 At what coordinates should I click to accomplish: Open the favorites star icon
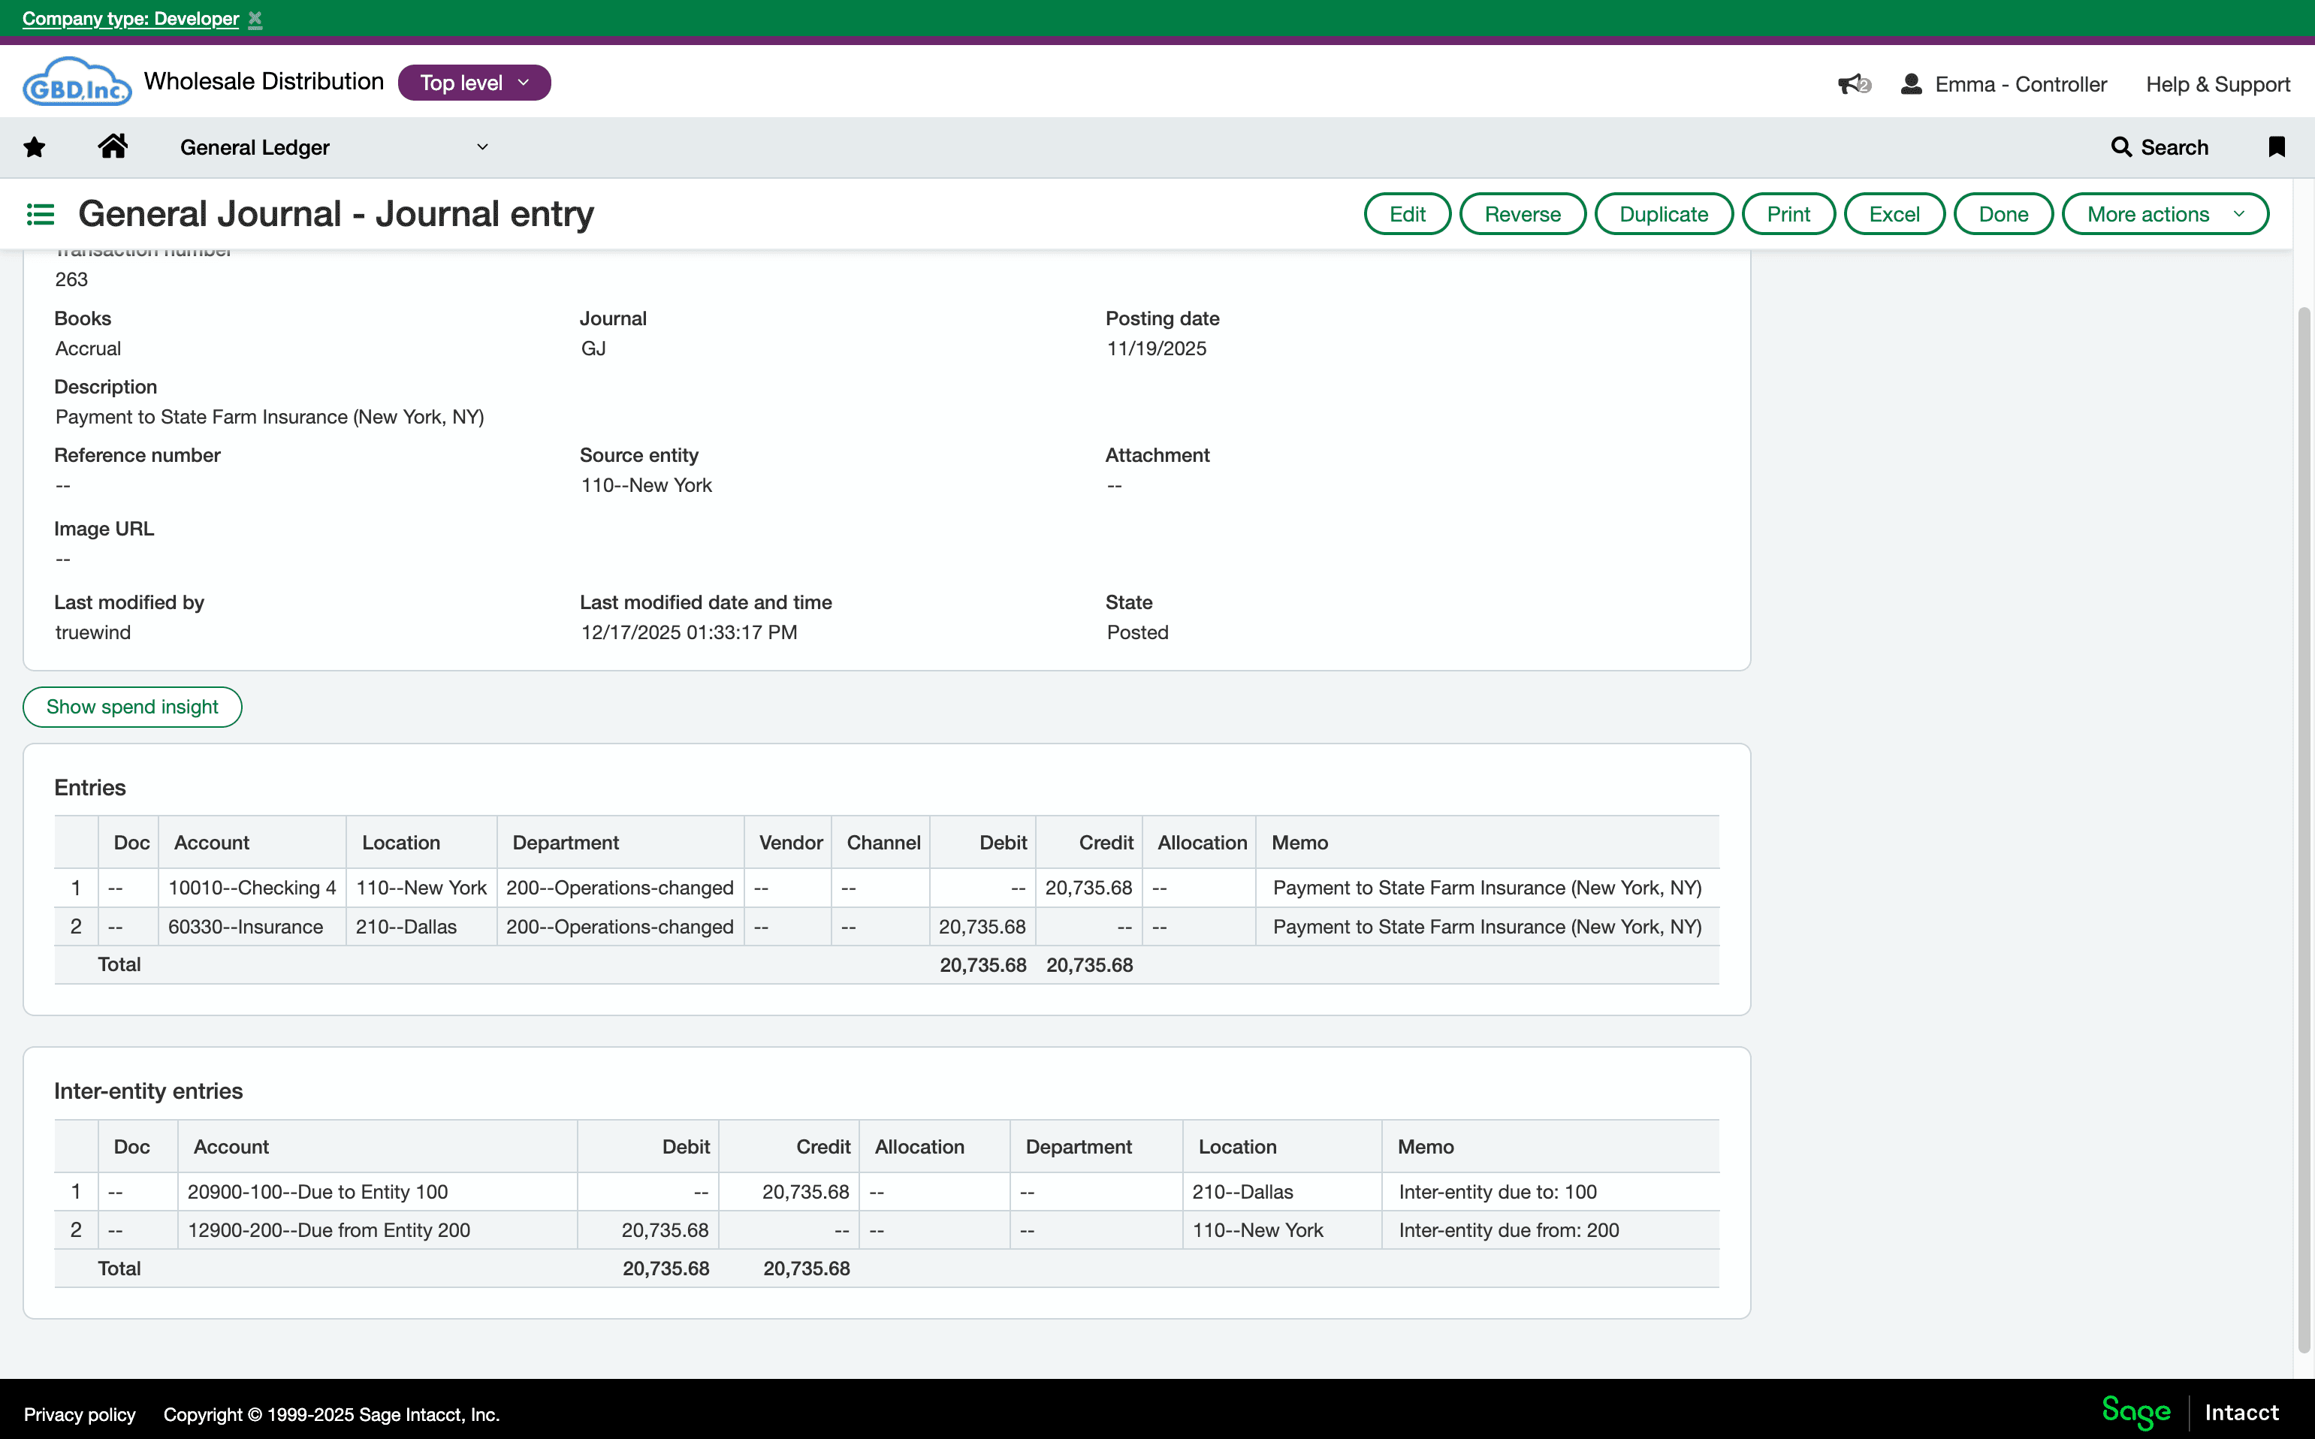(x=35, y=146)
